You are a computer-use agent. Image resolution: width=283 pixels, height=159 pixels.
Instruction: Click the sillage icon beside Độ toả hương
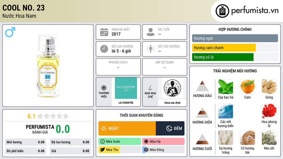(x=151, y=49)
